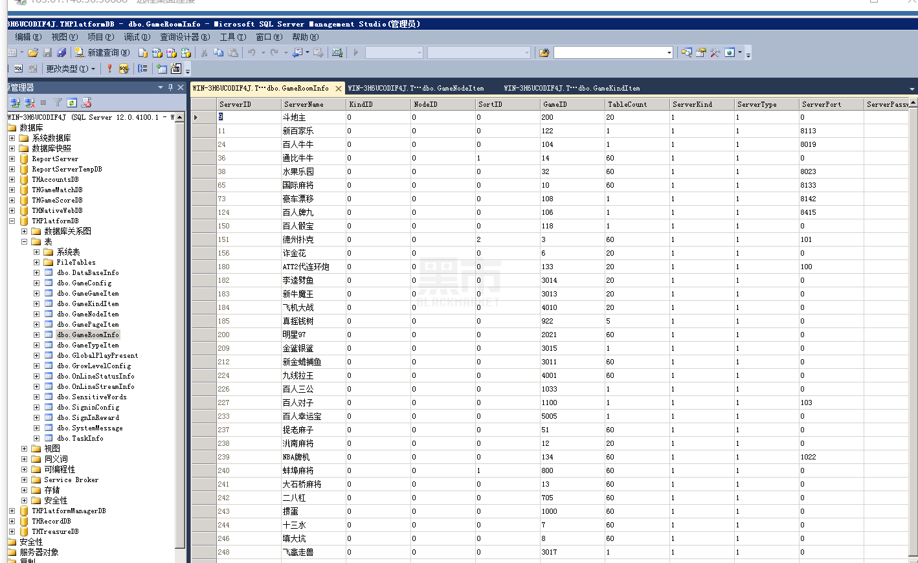Expand the Service Broker node

24,480
